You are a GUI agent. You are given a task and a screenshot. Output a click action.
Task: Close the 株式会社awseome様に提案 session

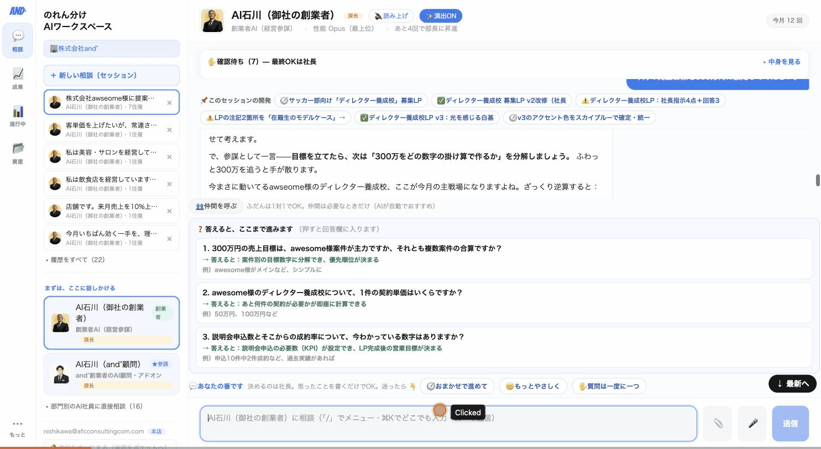[x=170, y=102]
